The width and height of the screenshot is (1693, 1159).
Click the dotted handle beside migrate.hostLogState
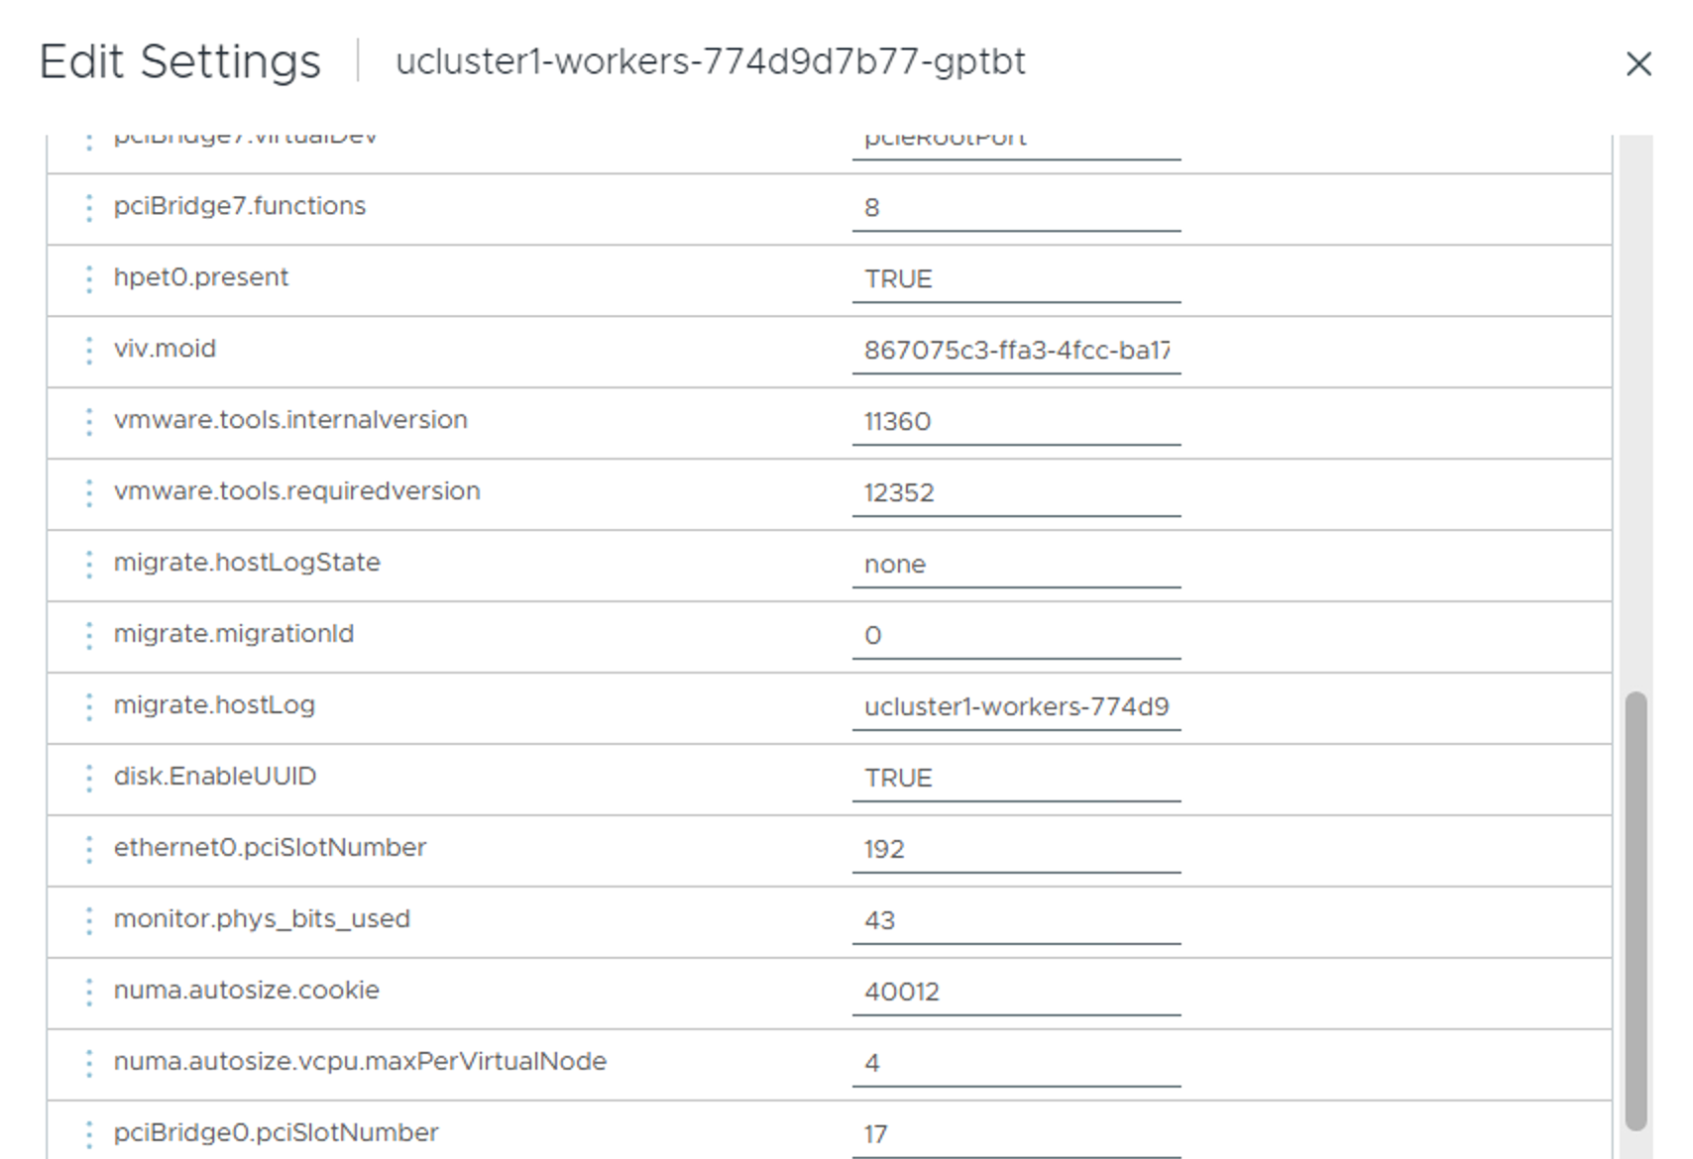89,565
